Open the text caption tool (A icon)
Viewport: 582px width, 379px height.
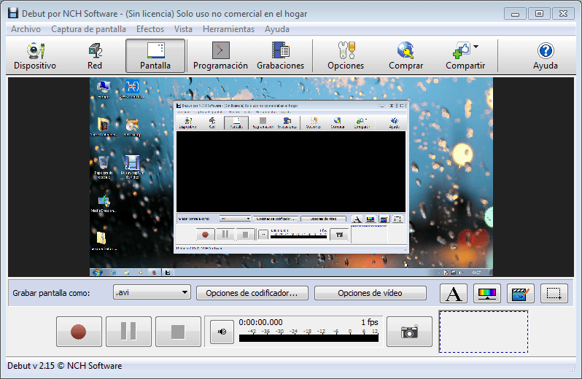click(x=454, y=294)
